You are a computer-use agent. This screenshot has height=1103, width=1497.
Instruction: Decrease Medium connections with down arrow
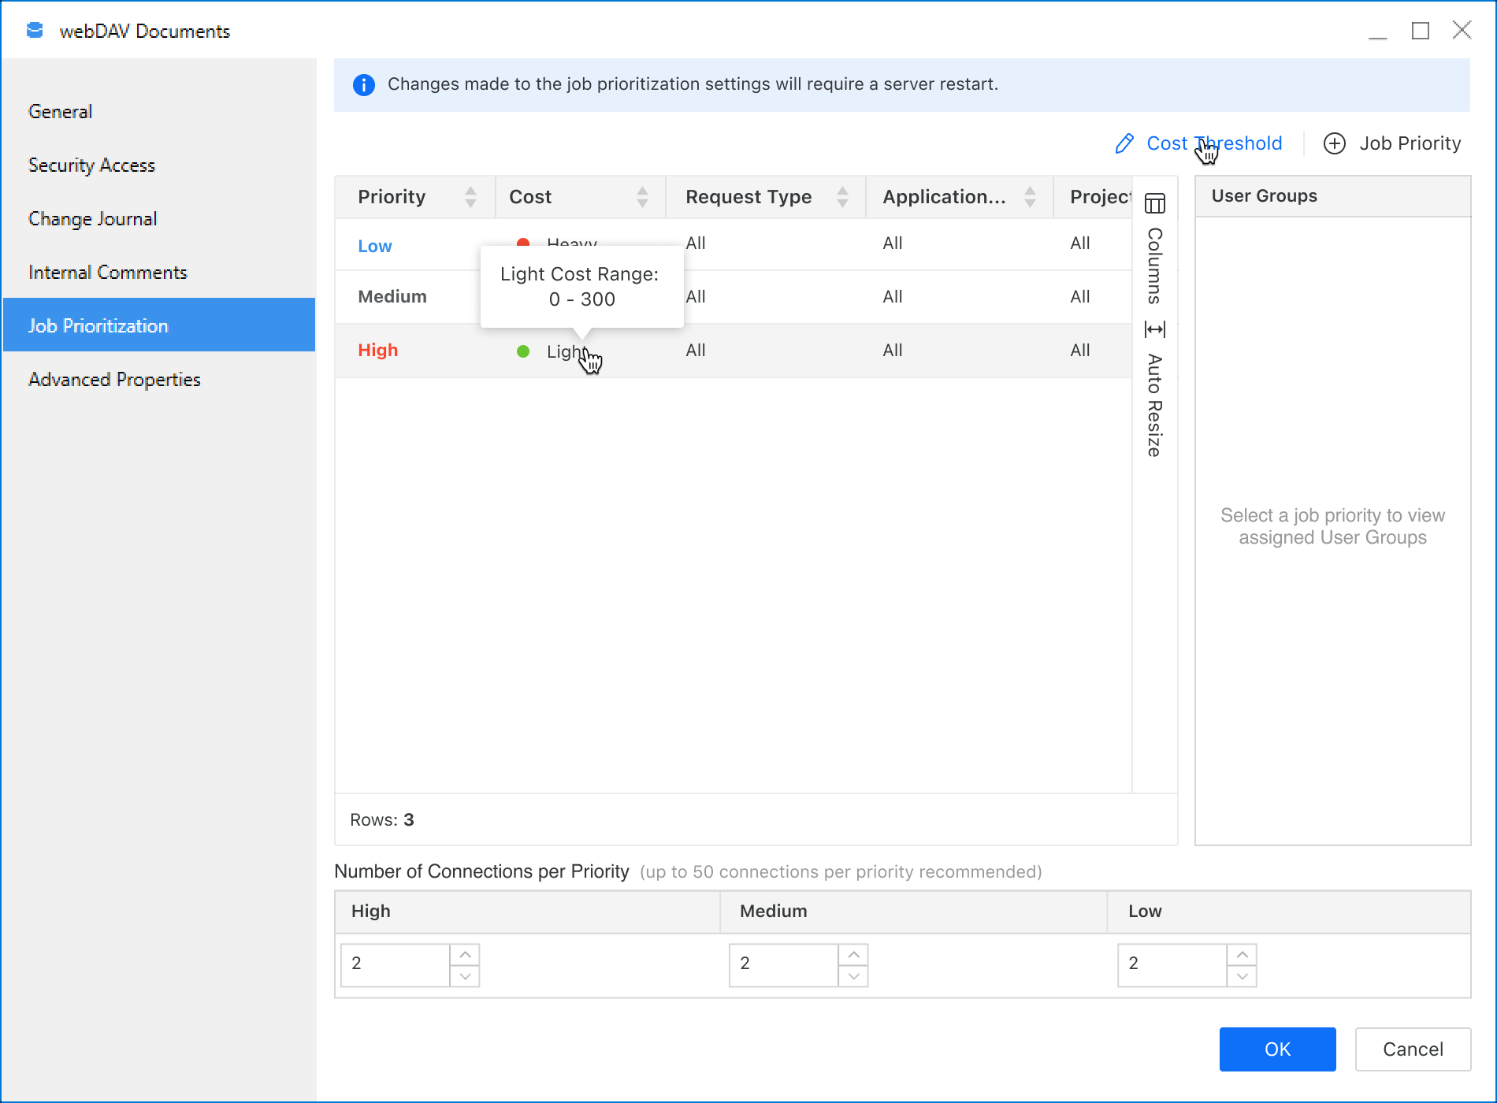coord(853,977)
